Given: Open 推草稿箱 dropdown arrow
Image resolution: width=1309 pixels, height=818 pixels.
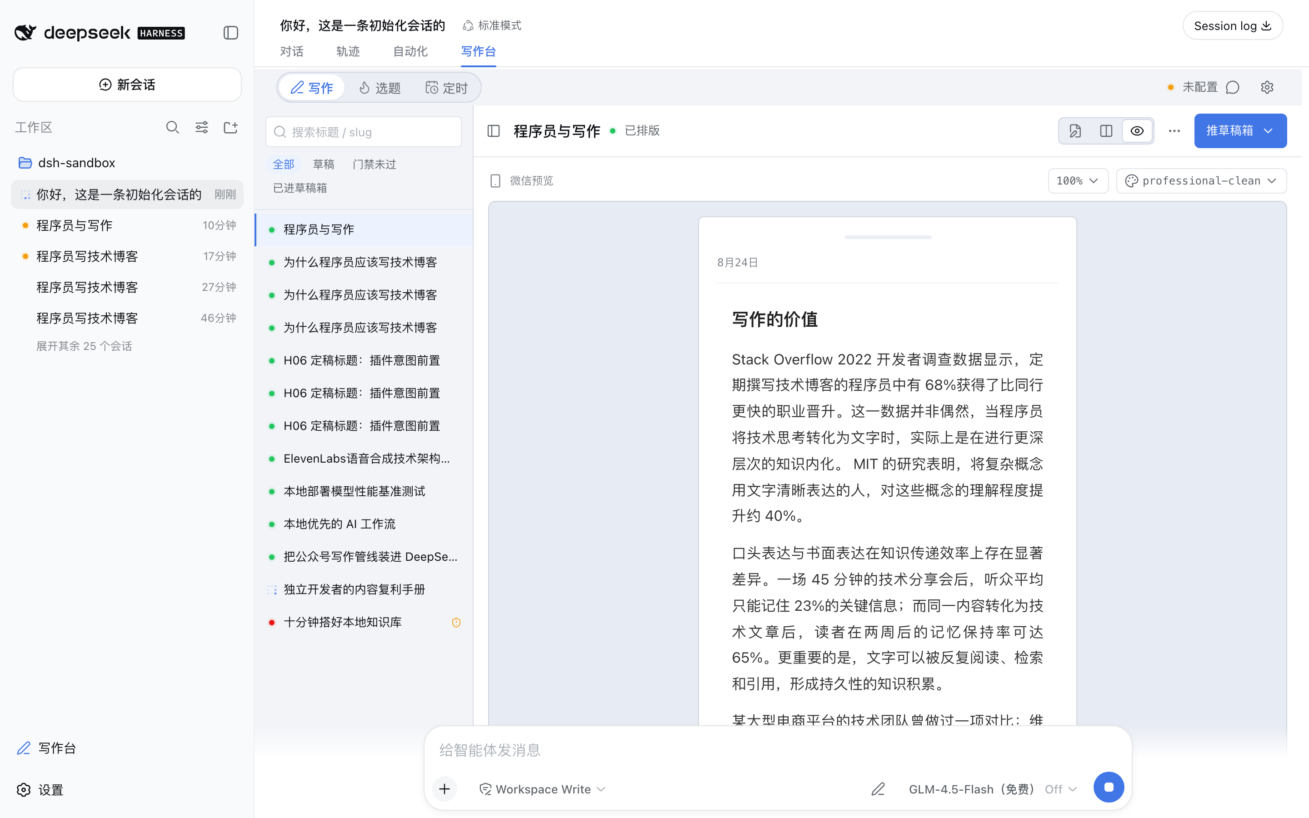Looking at the screenshot, I should [1269, 131].
